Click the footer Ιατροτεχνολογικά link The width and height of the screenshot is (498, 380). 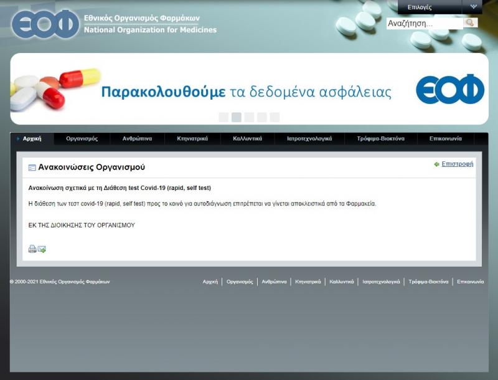pyautogui.click(x=381, y=282)
